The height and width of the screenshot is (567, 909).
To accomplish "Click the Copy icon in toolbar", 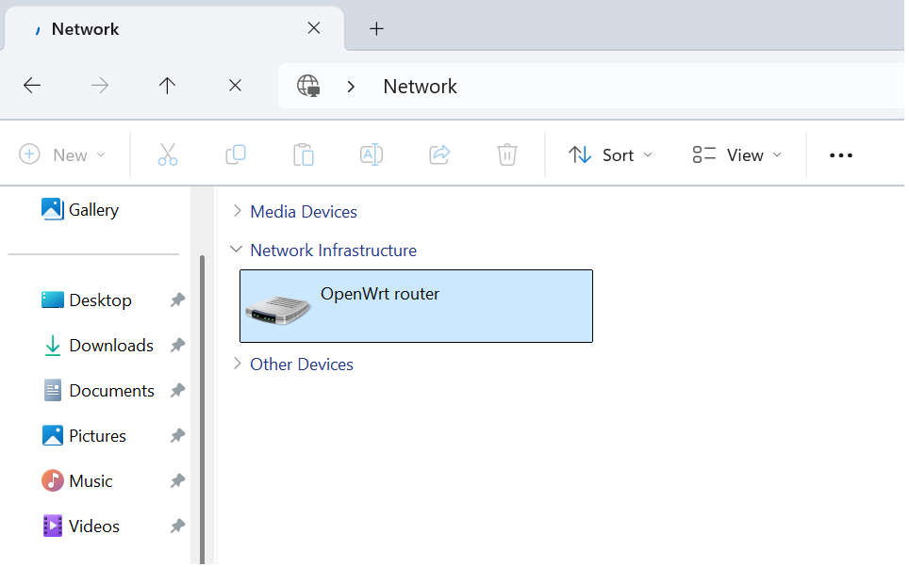I will point(236,154).
